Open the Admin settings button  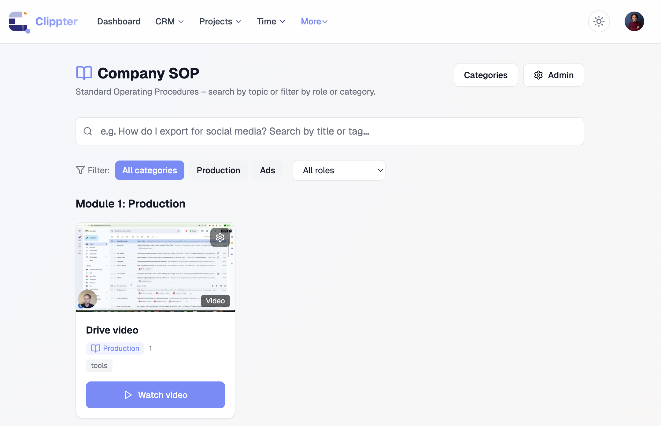pyautogui.click(x=553, y=75)
